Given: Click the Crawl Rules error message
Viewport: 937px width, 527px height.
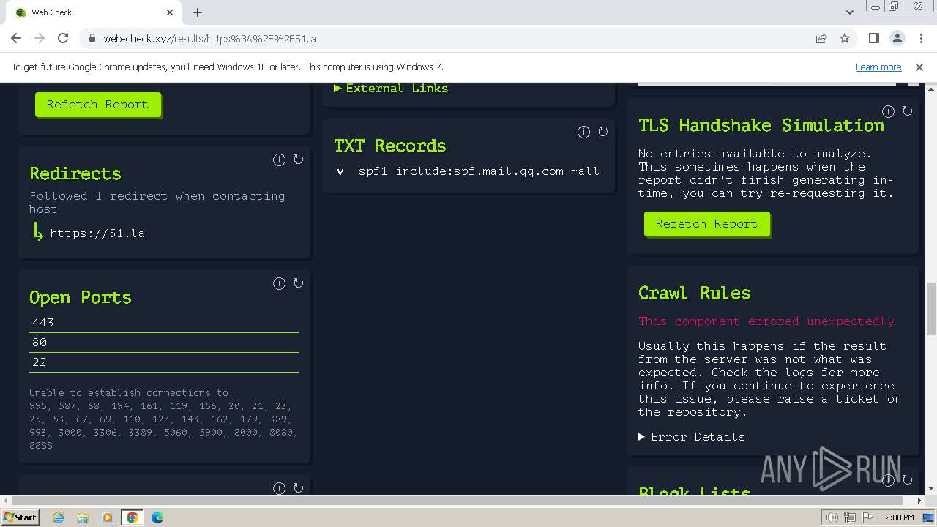Looking at the screenshot, I should point(766,321).
